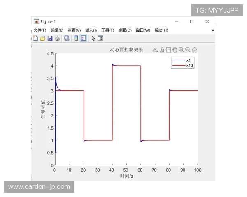The height and width of the screenshot is (197, 247).
Task: Expand the 查看(V) menu
Action: pyautogui.click(x=74, y=30)
